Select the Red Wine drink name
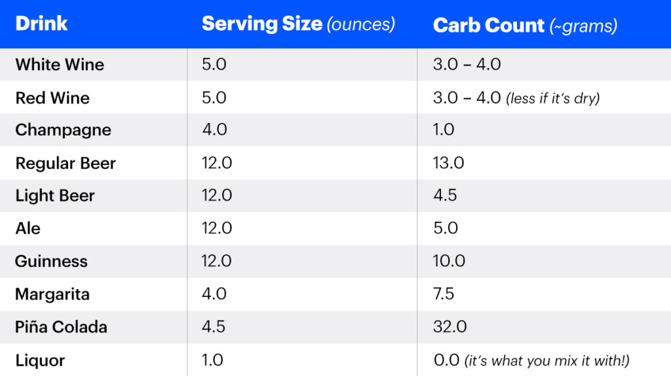This screenshot has height=376, width=671. [x=52, y=97]
